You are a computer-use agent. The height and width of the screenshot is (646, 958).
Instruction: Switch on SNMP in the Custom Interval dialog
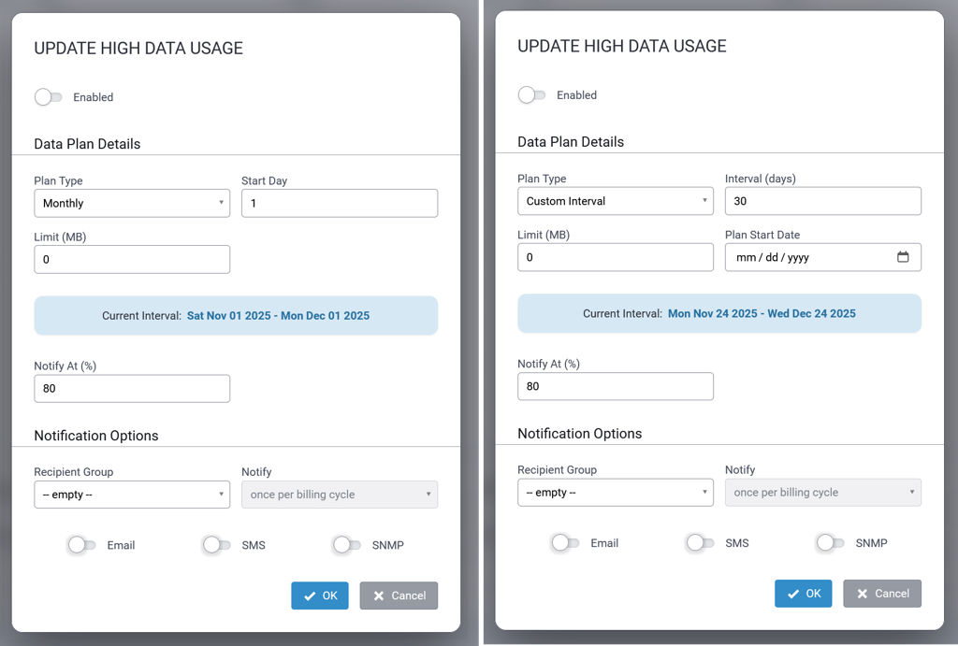830,543
